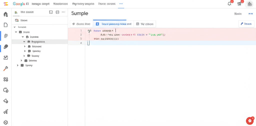Open the blank page icon in sidebar

[x=6, y=25]
